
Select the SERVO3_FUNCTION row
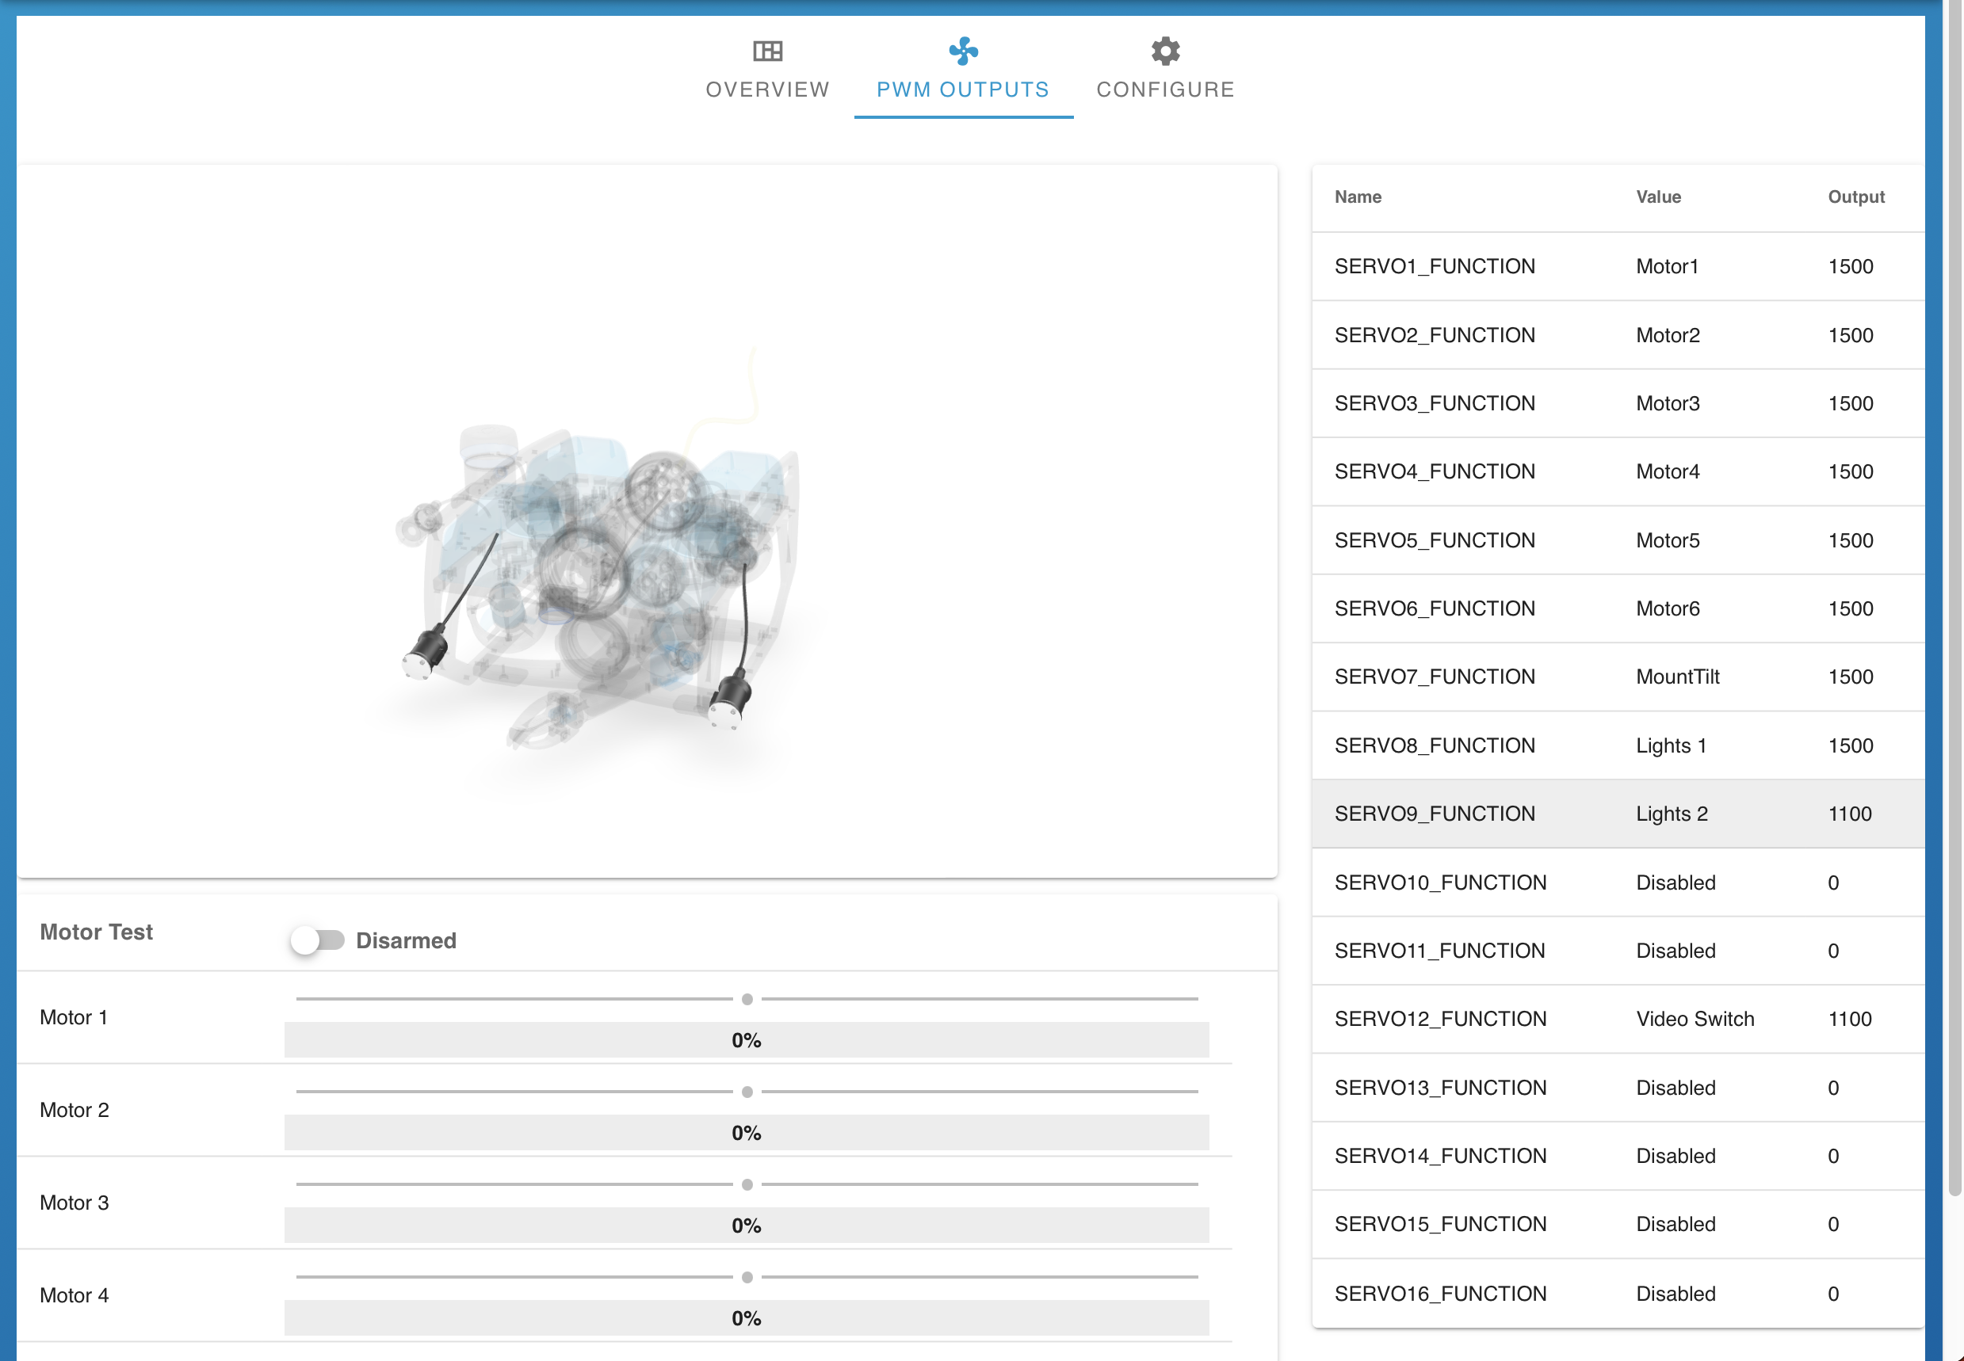(1618, 403)
